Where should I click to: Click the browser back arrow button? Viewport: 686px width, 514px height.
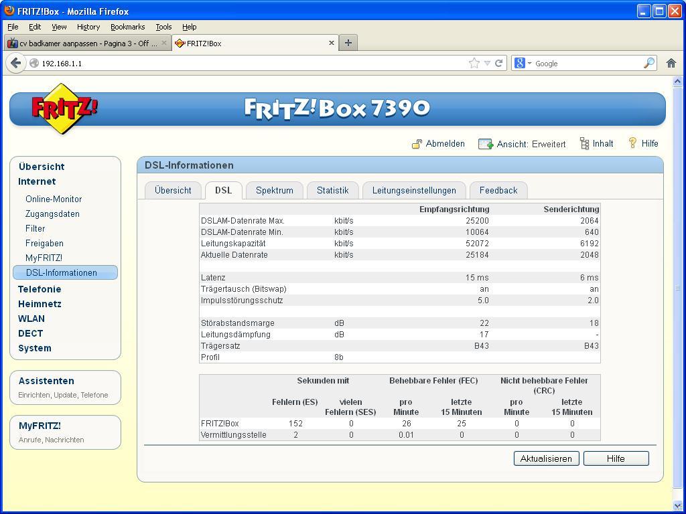click(15, 63)
